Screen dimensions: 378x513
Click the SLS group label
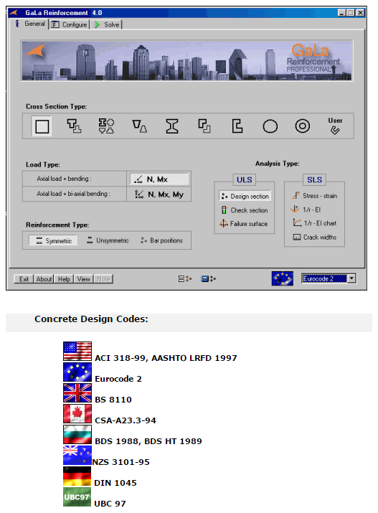(x=314, y=179)
